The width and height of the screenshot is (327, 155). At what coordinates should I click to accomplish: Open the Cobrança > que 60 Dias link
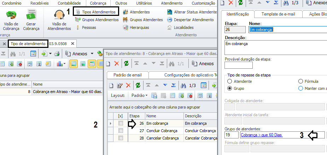click(262, 135)
